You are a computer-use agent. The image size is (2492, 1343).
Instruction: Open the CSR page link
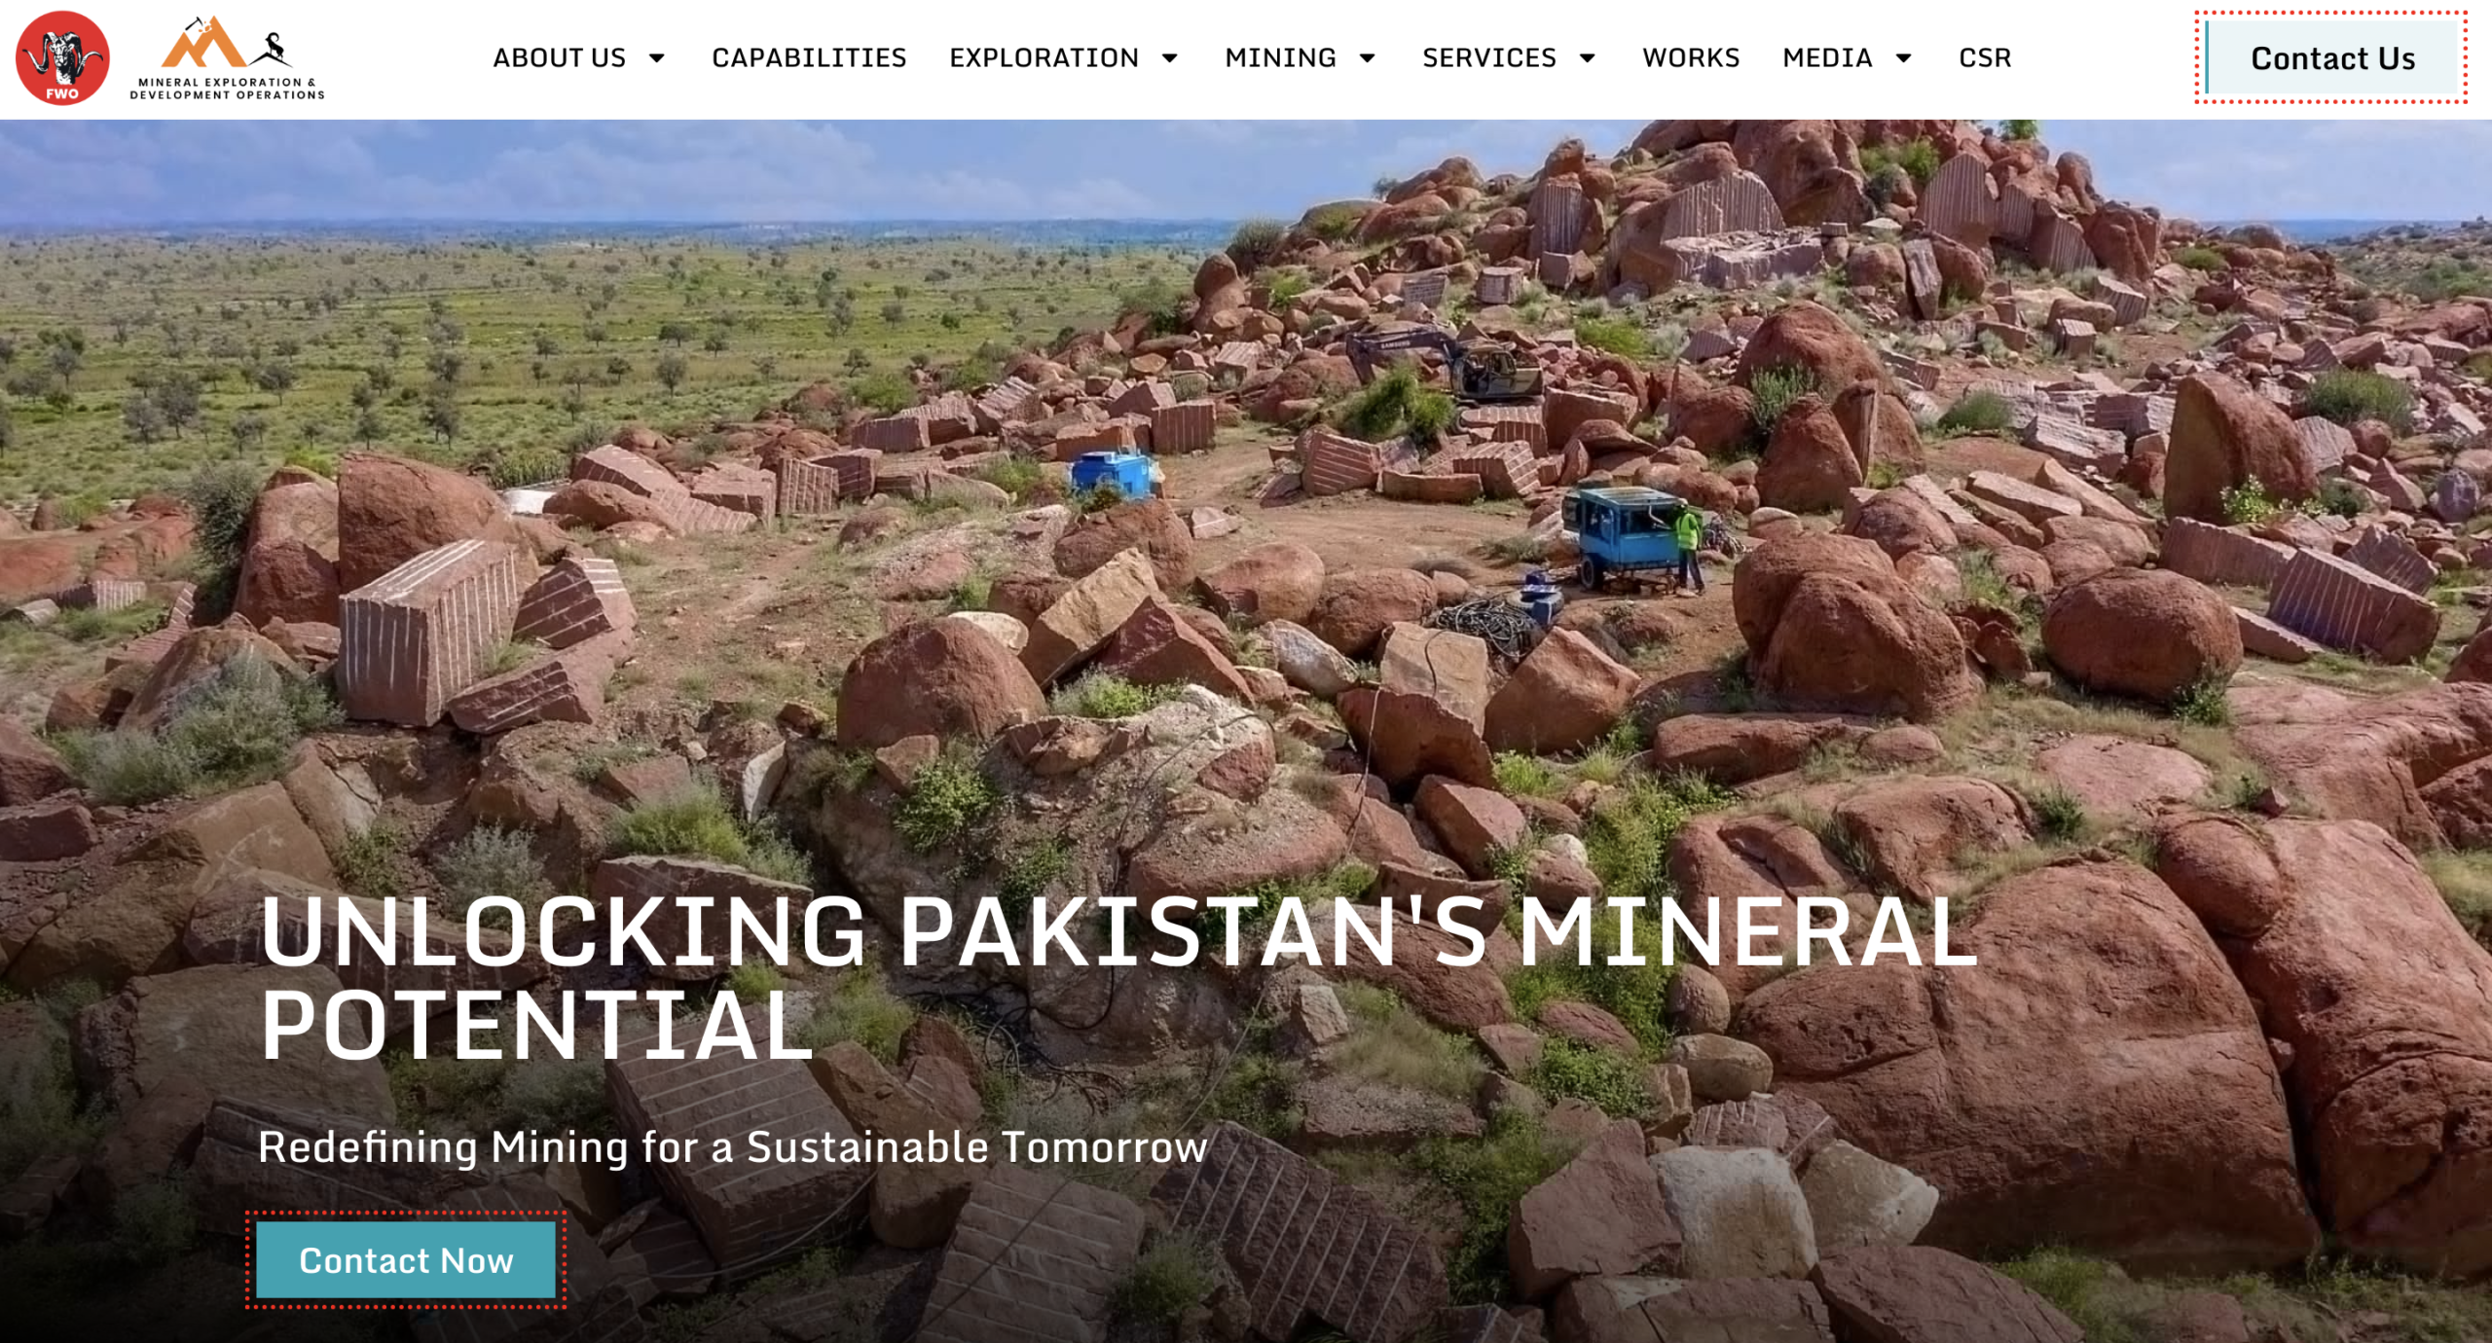(x=1985, y=58)
